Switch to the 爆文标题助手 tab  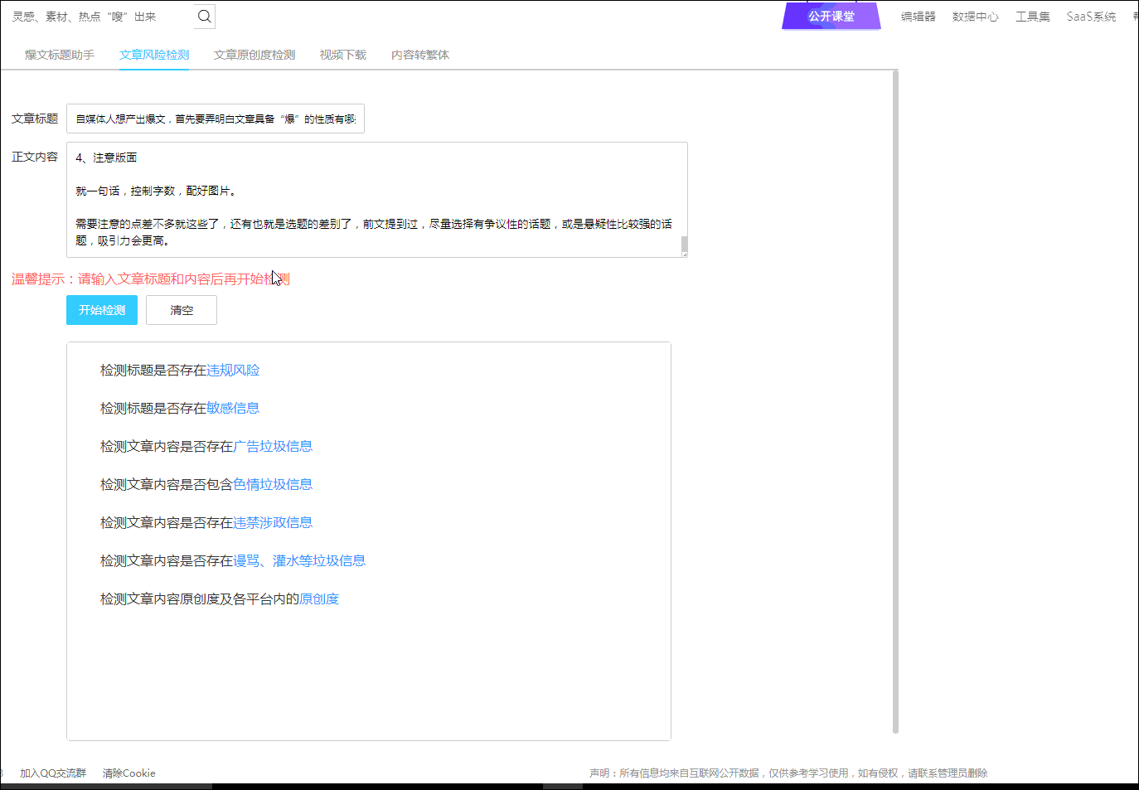click(x=60, y=55)
